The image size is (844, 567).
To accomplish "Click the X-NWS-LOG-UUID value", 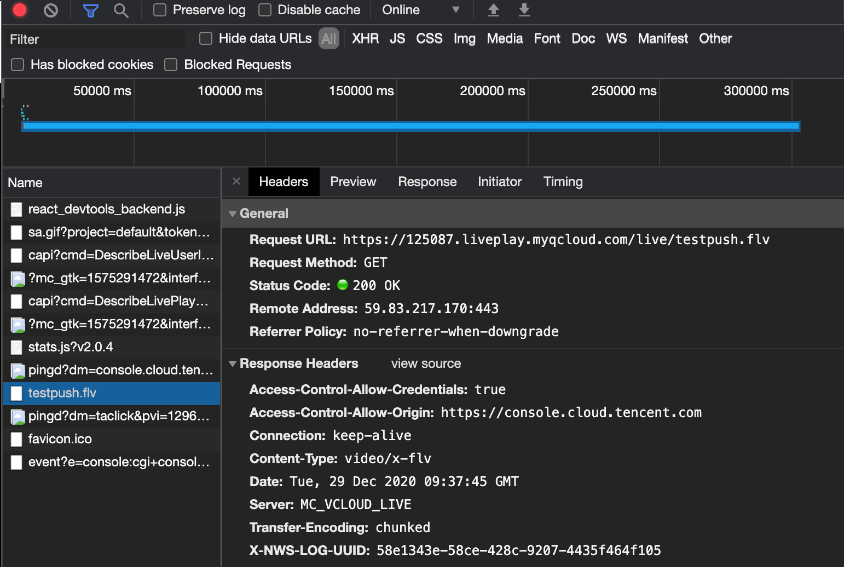I will click(x=518, y=551).
